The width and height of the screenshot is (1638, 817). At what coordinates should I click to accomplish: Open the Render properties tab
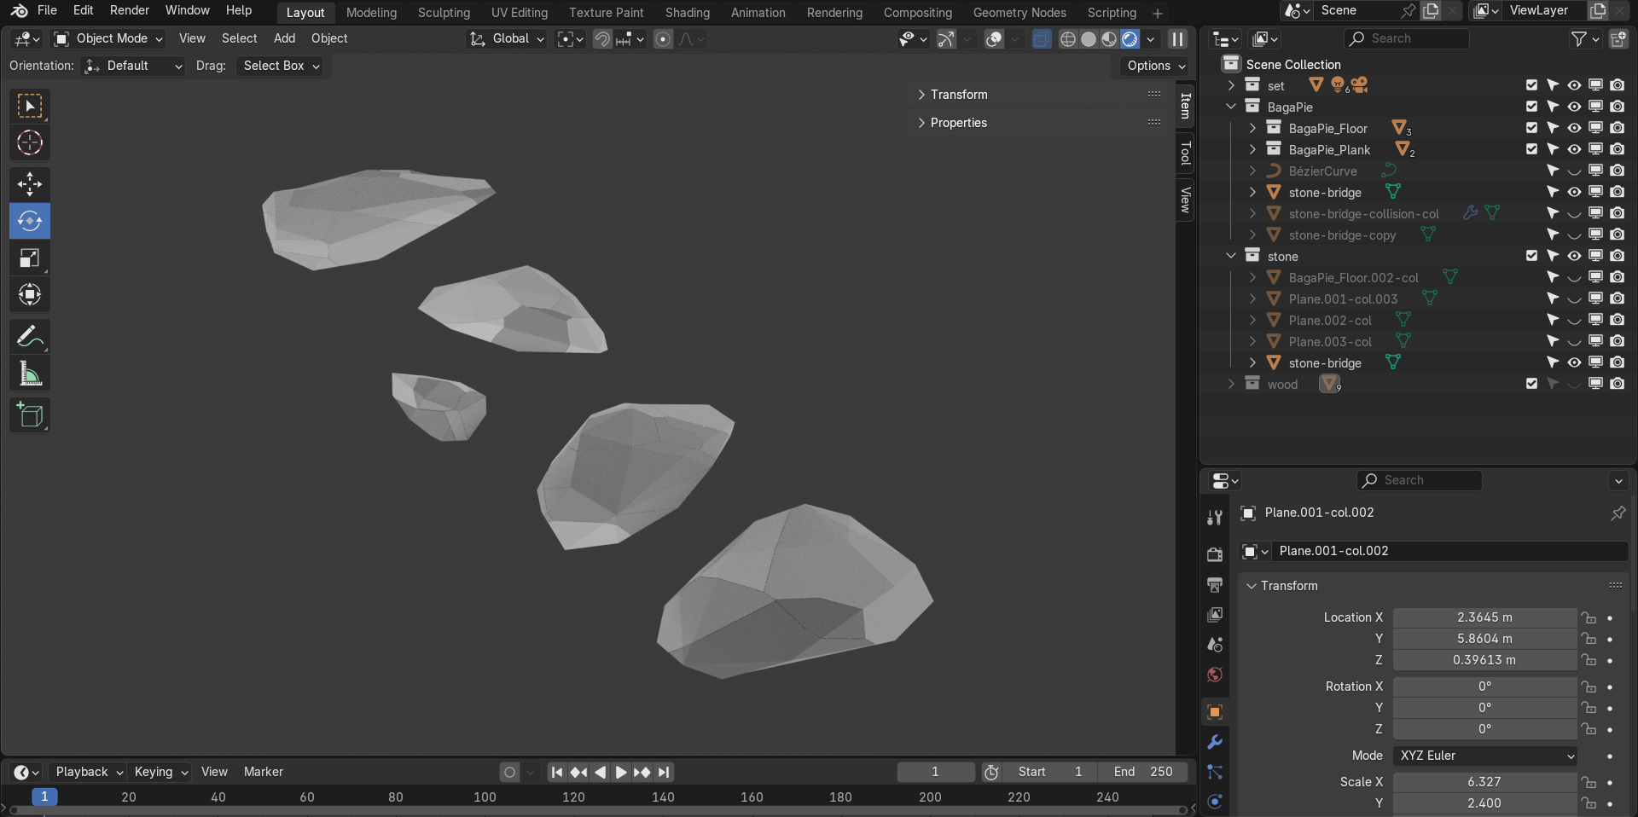click(x=1215, y=555)
